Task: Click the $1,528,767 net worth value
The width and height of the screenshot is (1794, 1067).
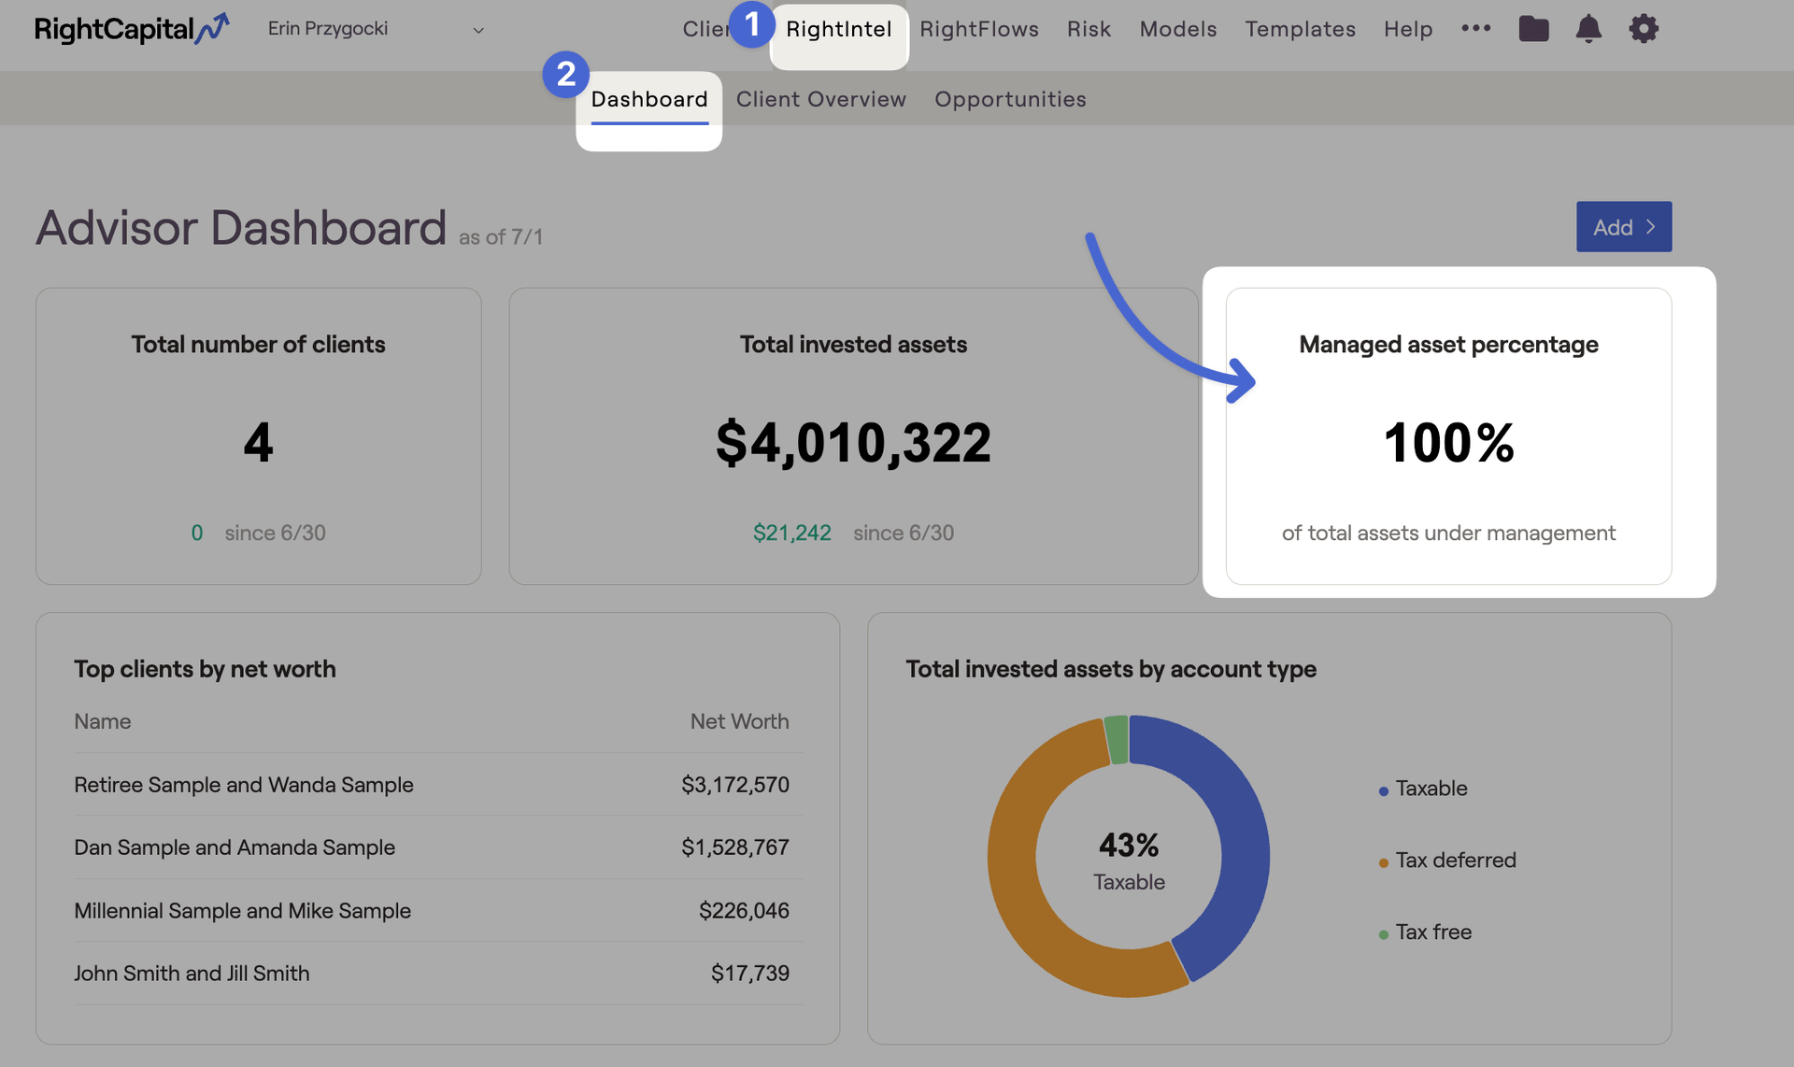Action: [735, 847]
